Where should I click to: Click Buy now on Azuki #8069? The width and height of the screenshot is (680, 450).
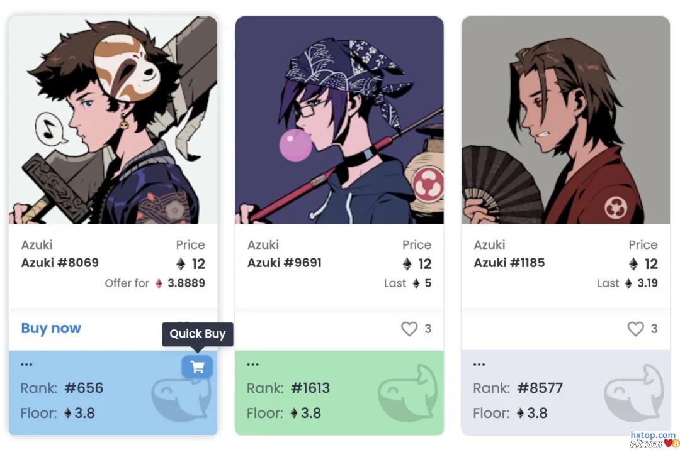(x=51, y=329)
